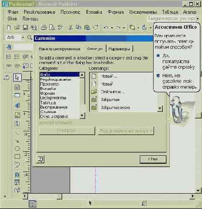Viewport: 202px width, 209px height.
Task: Select the Oval drawing tool
Action: pyautogui.click(x=17, y=148)
